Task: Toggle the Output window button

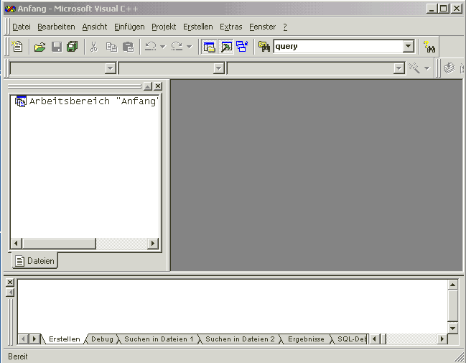Action: 225,47
